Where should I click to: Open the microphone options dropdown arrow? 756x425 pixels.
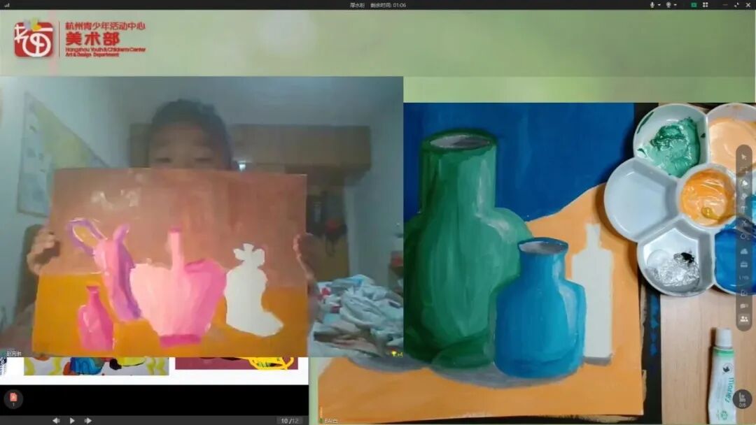(659, 5)
